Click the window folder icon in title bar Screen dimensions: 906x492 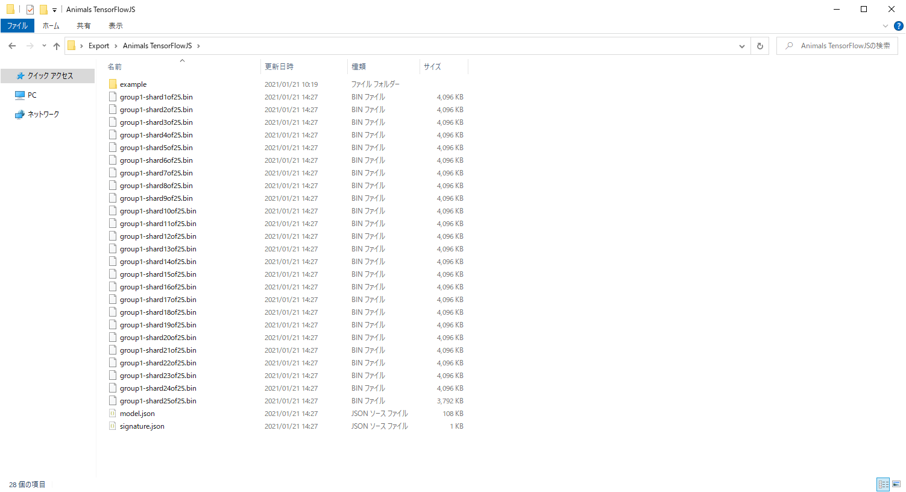click(10, 9)
